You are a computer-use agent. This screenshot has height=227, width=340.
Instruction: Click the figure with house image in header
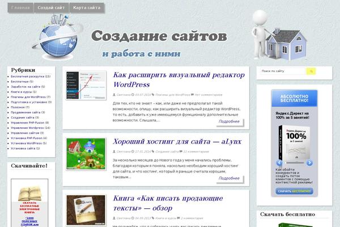point(279,35)
